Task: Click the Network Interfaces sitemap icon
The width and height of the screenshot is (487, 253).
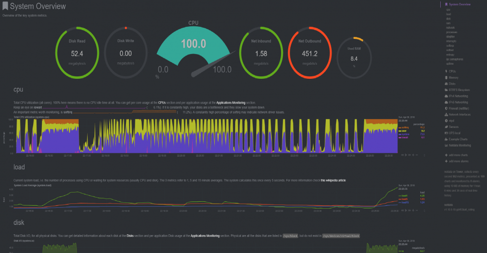Action: [446, 114]
